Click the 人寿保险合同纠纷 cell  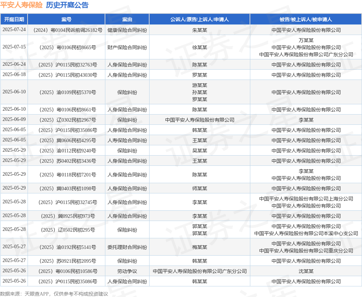(x=127, y=140)
